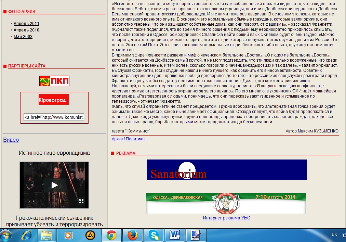Launch Internet Explorer from taskbar
This screenshot has height=242, width=346.
(x=27, y=235)
